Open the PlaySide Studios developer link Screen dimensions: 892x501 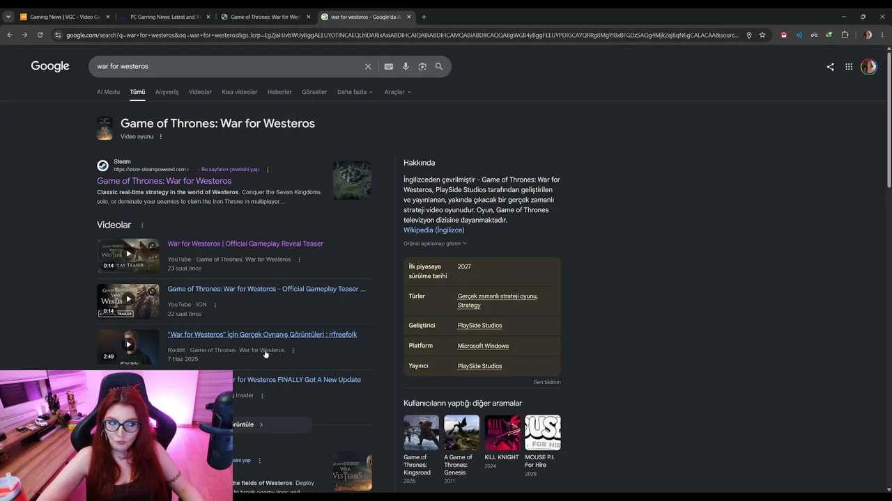pyautogui.click(x=479, y=326)
